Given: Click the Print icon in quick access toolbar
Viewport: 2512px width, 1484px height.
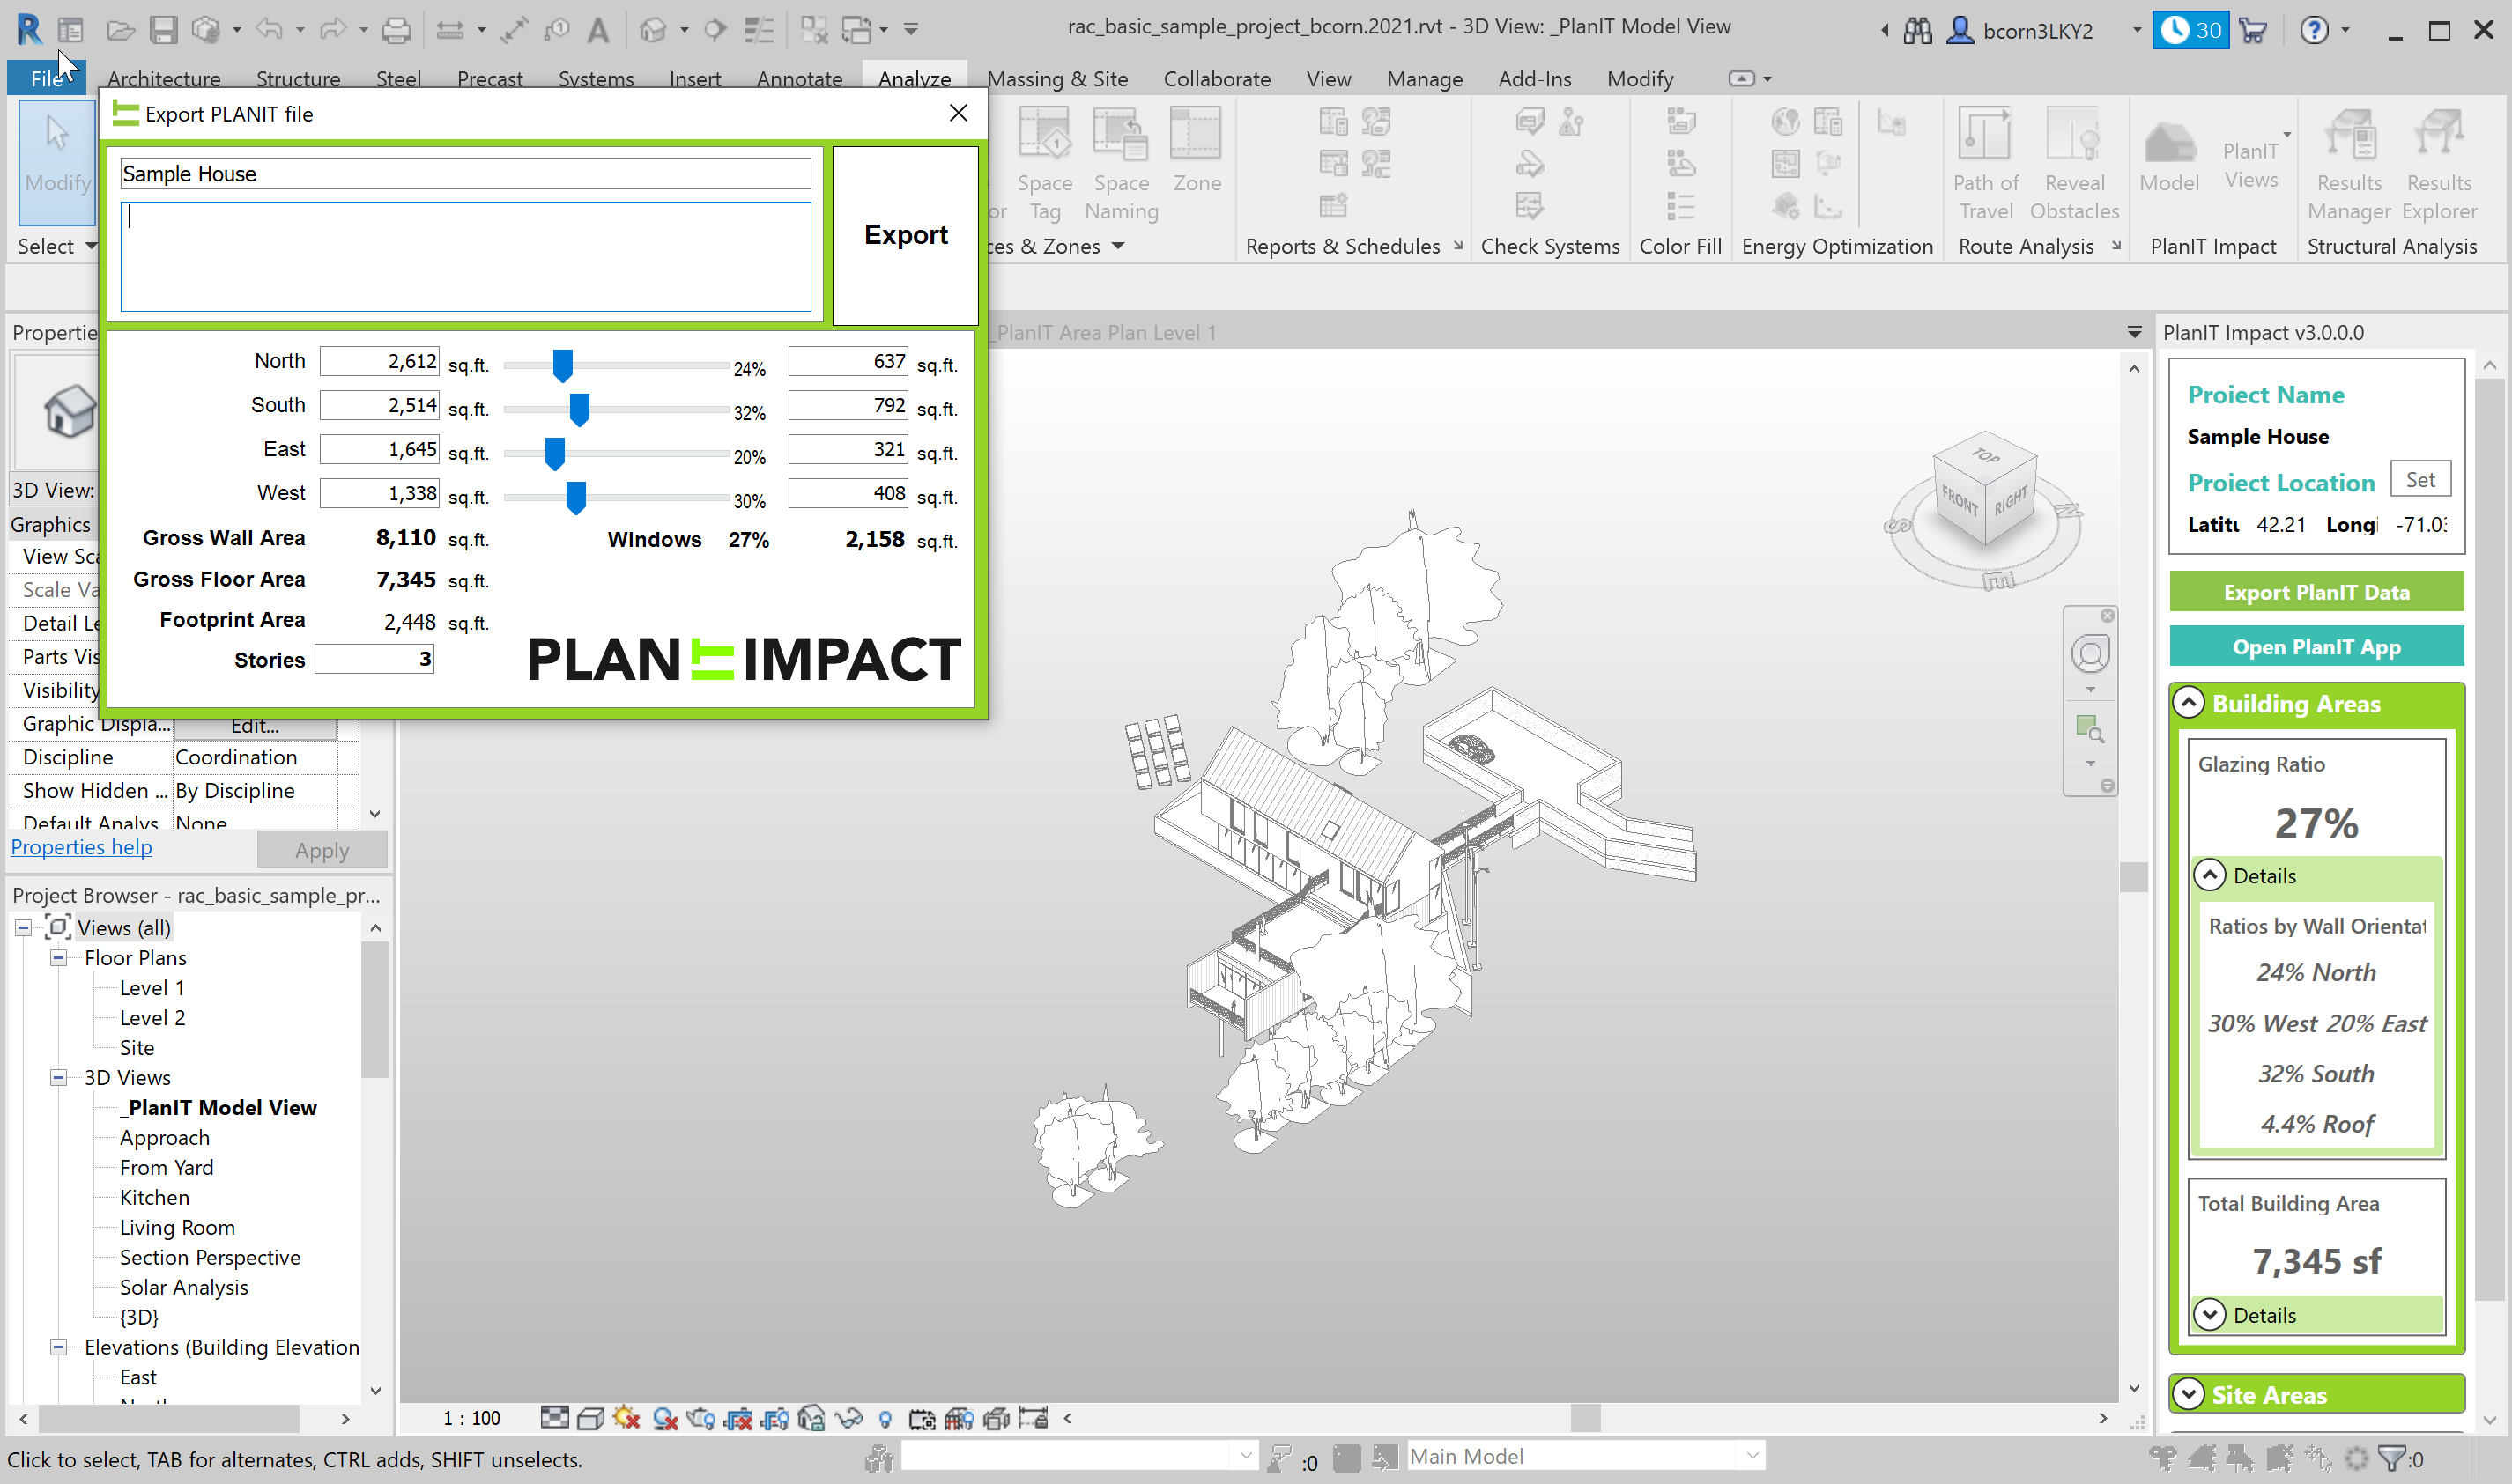Looking at the screenshot, I should (x=396, y=30).
